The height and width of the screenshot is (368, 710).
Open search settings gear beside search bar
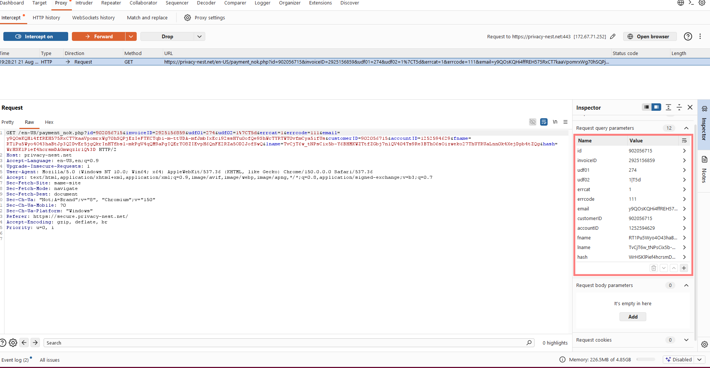click(x=13, y=343)
